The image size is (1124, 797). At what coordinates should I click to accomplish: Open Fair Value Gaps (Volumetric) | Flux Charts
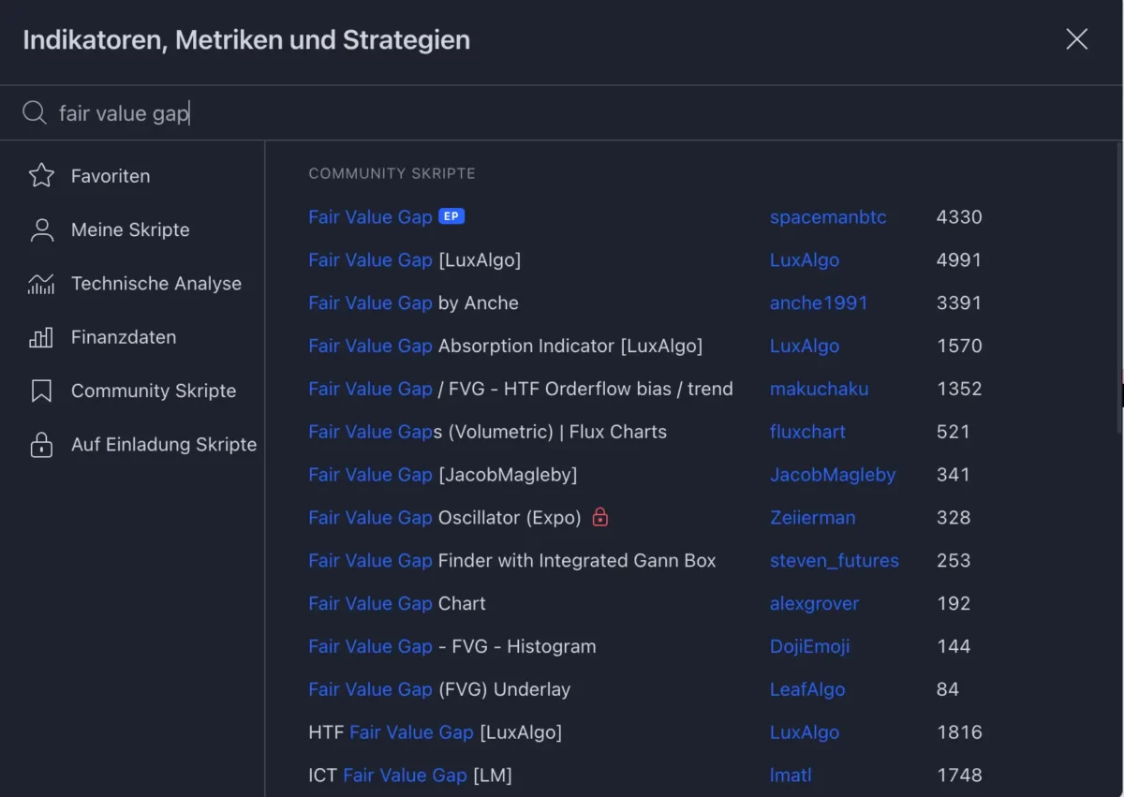487,431
